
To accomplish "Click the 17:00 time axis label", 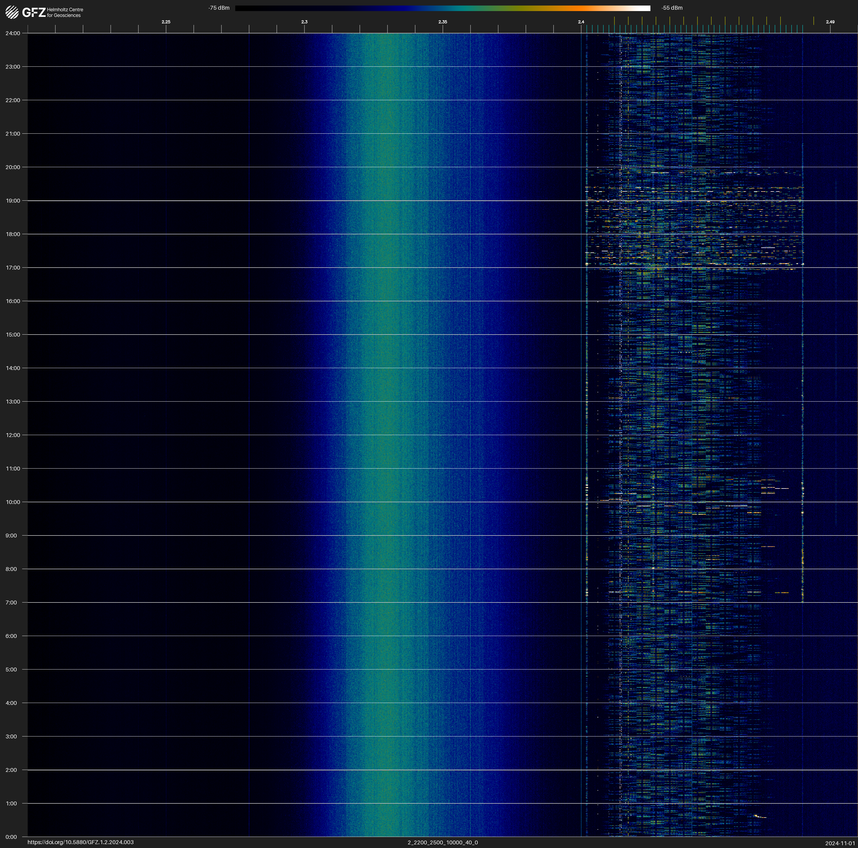I will tap(13, 268).
